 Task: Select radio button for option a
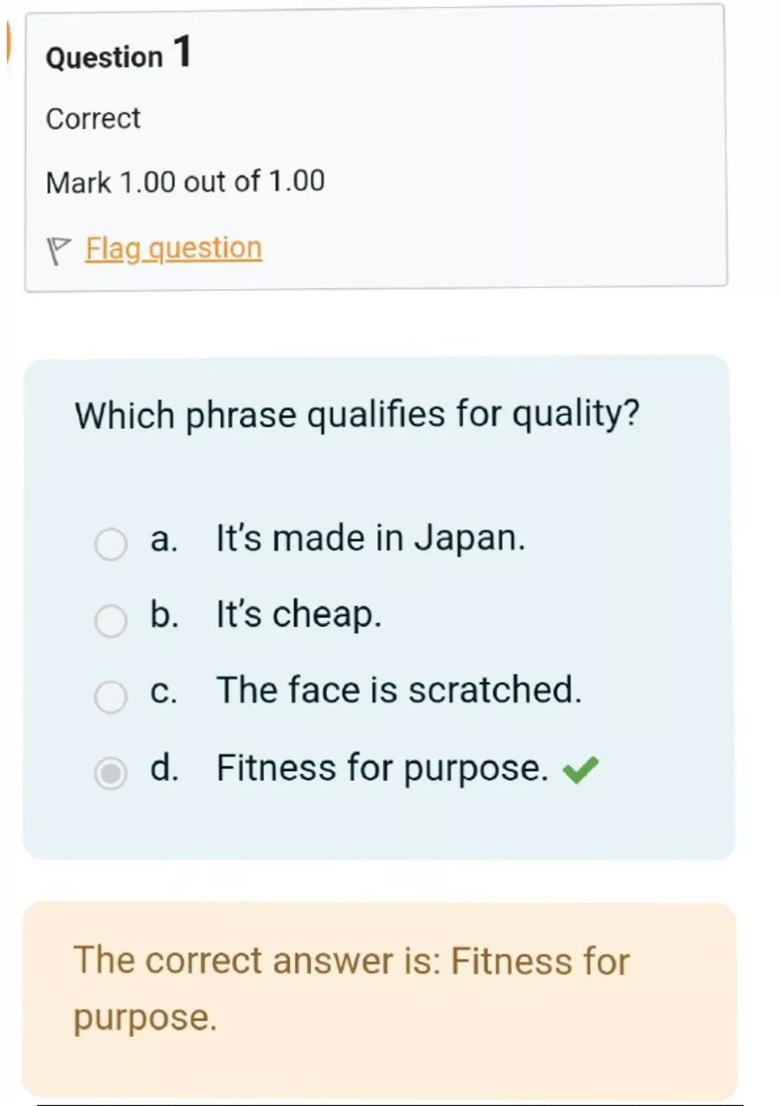click(111, 544)
